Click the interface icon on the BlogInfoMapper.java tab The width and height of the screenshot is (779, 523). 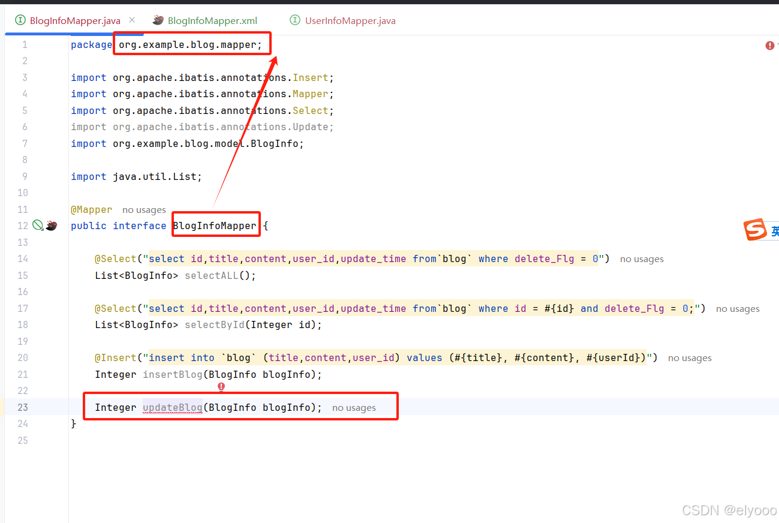(x=20, y=20)
